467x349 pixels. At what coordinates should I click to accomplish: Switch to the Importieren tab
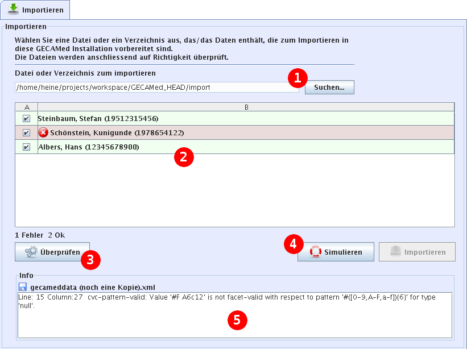click(x=36, y=9)
